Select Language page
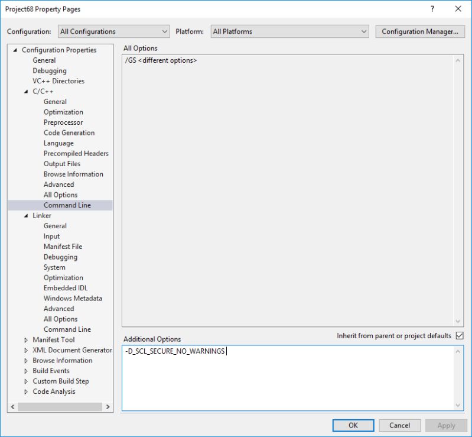The height and width of the screenshot is (437, 472). click(x=58, y=143)
